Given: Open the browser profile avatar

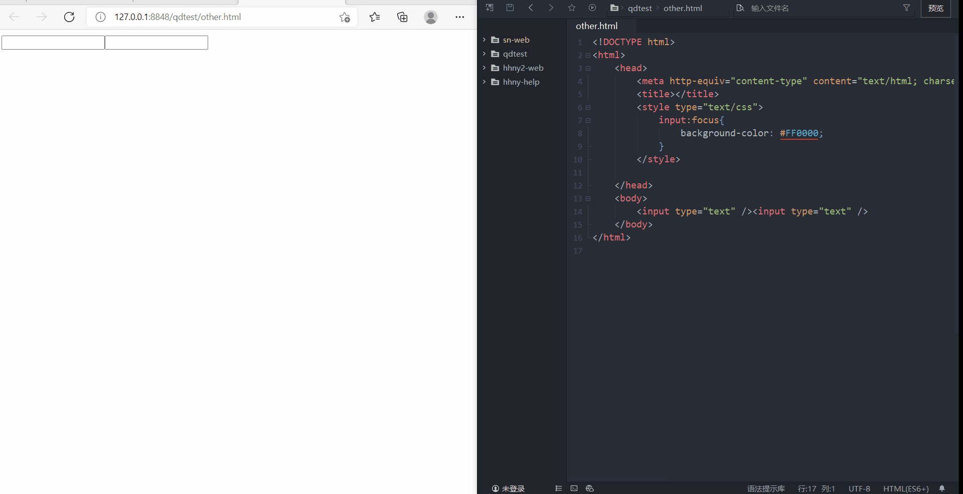Looking at the screenshot, I should click(431, 17).
